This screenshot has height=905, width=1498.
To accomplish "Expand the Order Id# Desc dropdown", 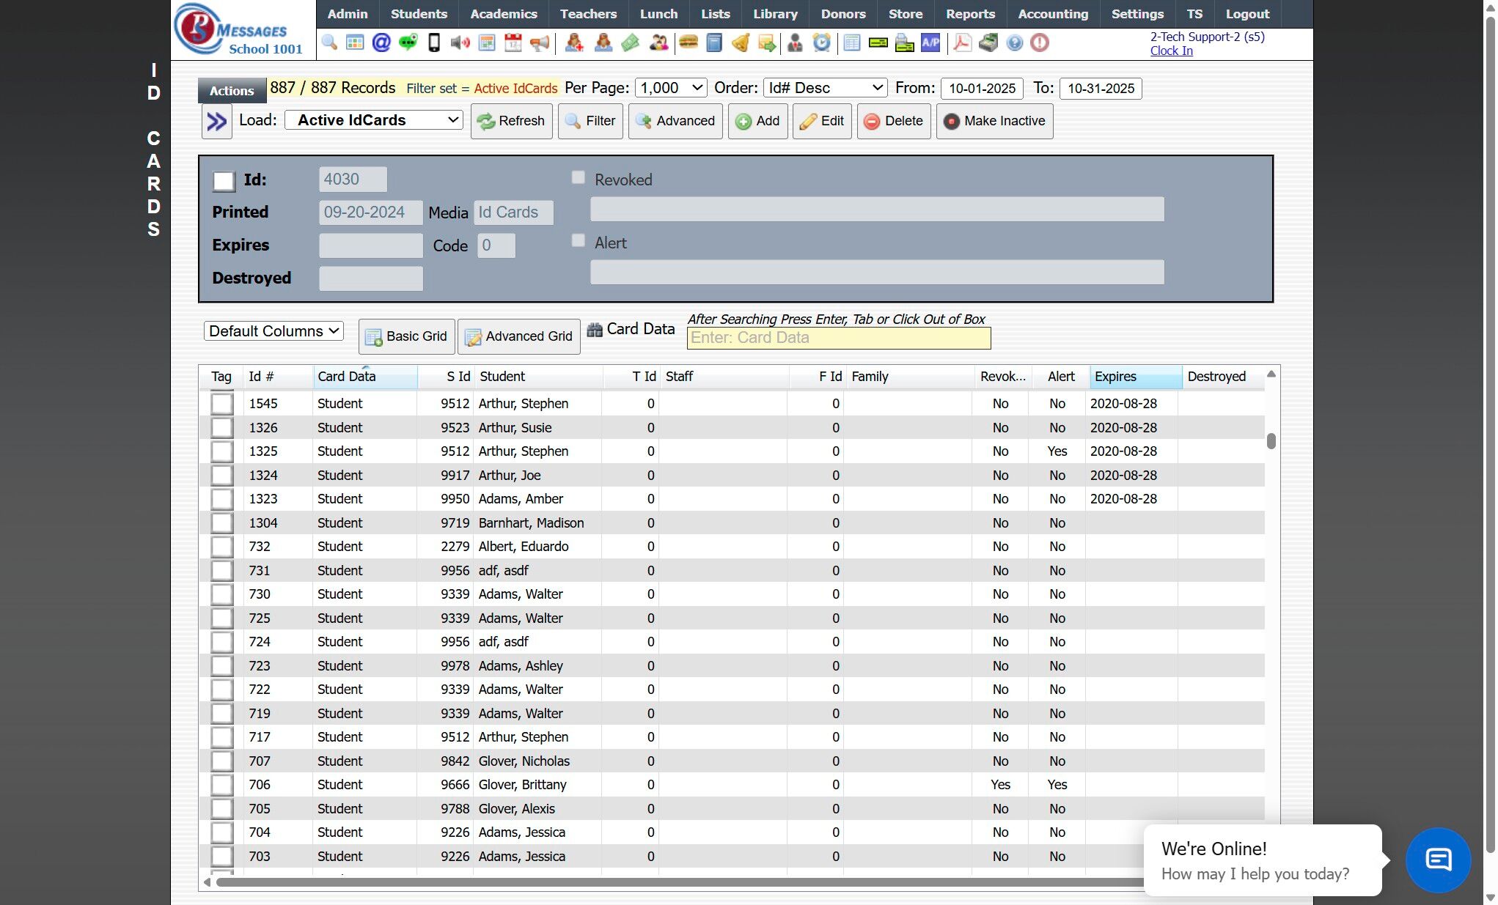I will point(825,88).
